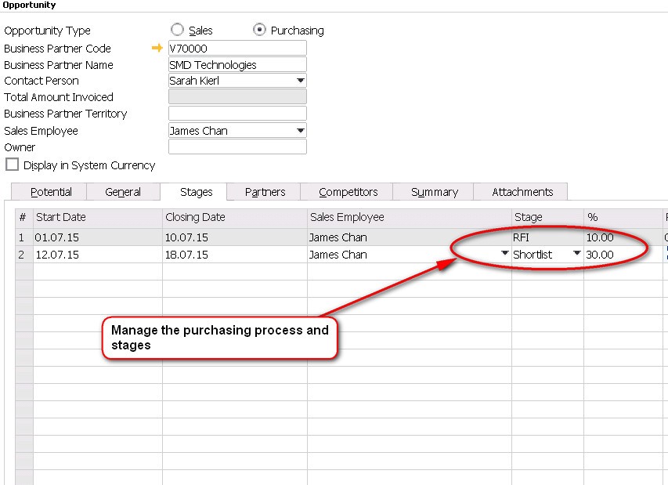This screenshot has width=668, height=485.
Task: Open the Summary tab
Action: (x=434, y=192)
